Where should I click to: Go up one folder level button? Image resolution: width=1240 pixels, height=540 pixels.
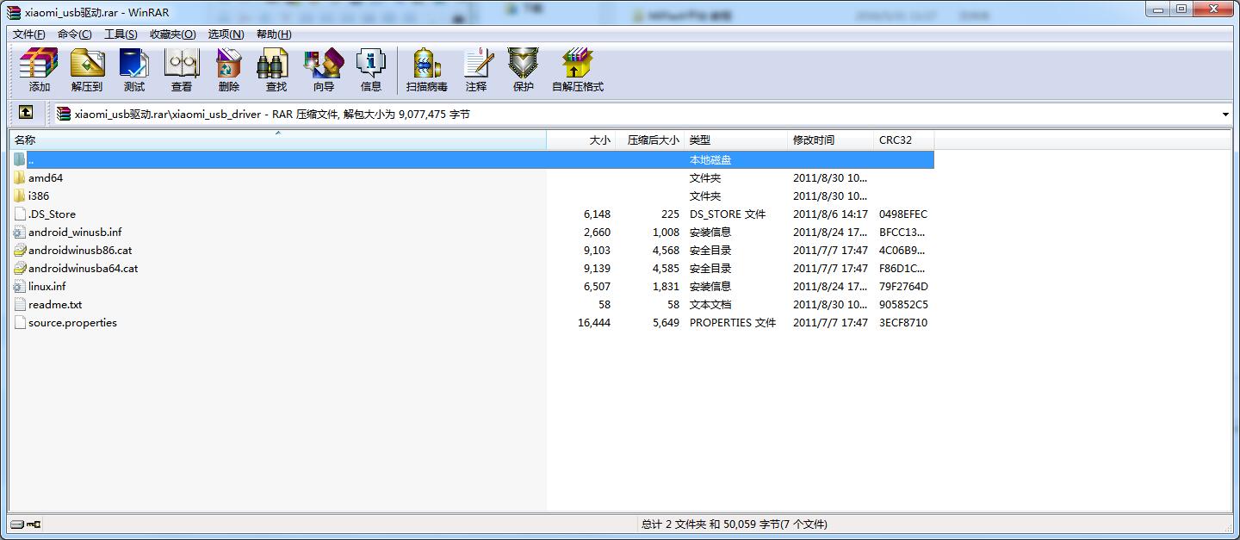pos(26,113)
